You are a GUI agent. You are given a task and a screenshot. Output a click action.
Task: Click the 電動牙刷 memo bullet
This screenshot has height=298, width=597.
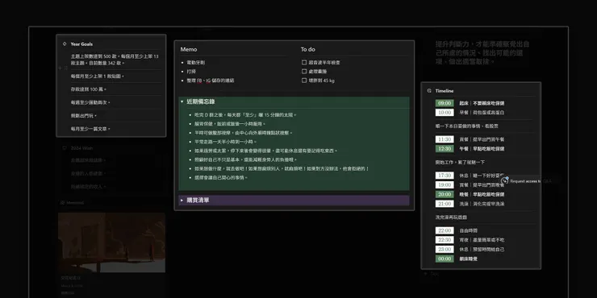point(195,62)
